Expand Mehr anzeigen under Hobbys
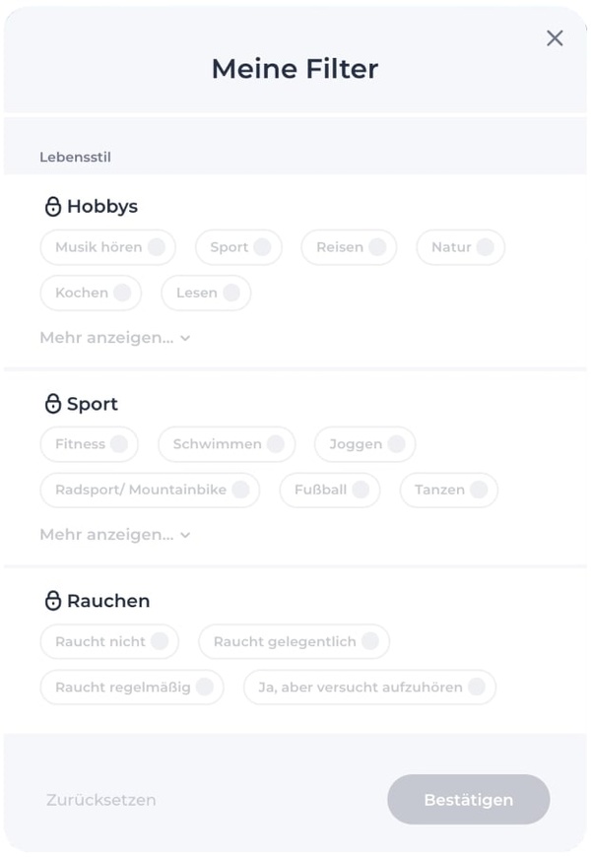Image resolution: width=591 pixels, height=857 pixels. coord(114,338)
